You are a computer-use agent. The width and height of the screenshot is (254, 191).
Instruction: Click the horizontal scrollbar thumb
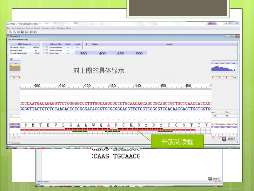pos(16,143)
